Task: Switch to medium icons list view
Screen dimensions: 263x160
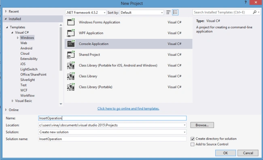Action: (x=175, y=12)
